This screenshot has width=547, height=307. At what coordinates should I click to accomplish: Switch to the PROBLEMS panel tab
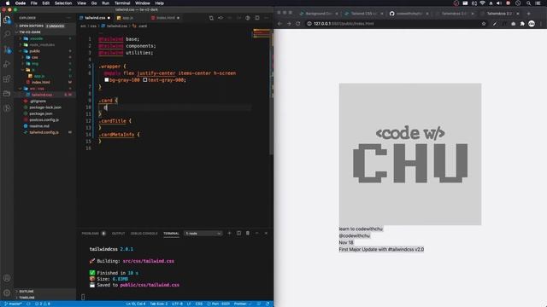tap(91, 233)
